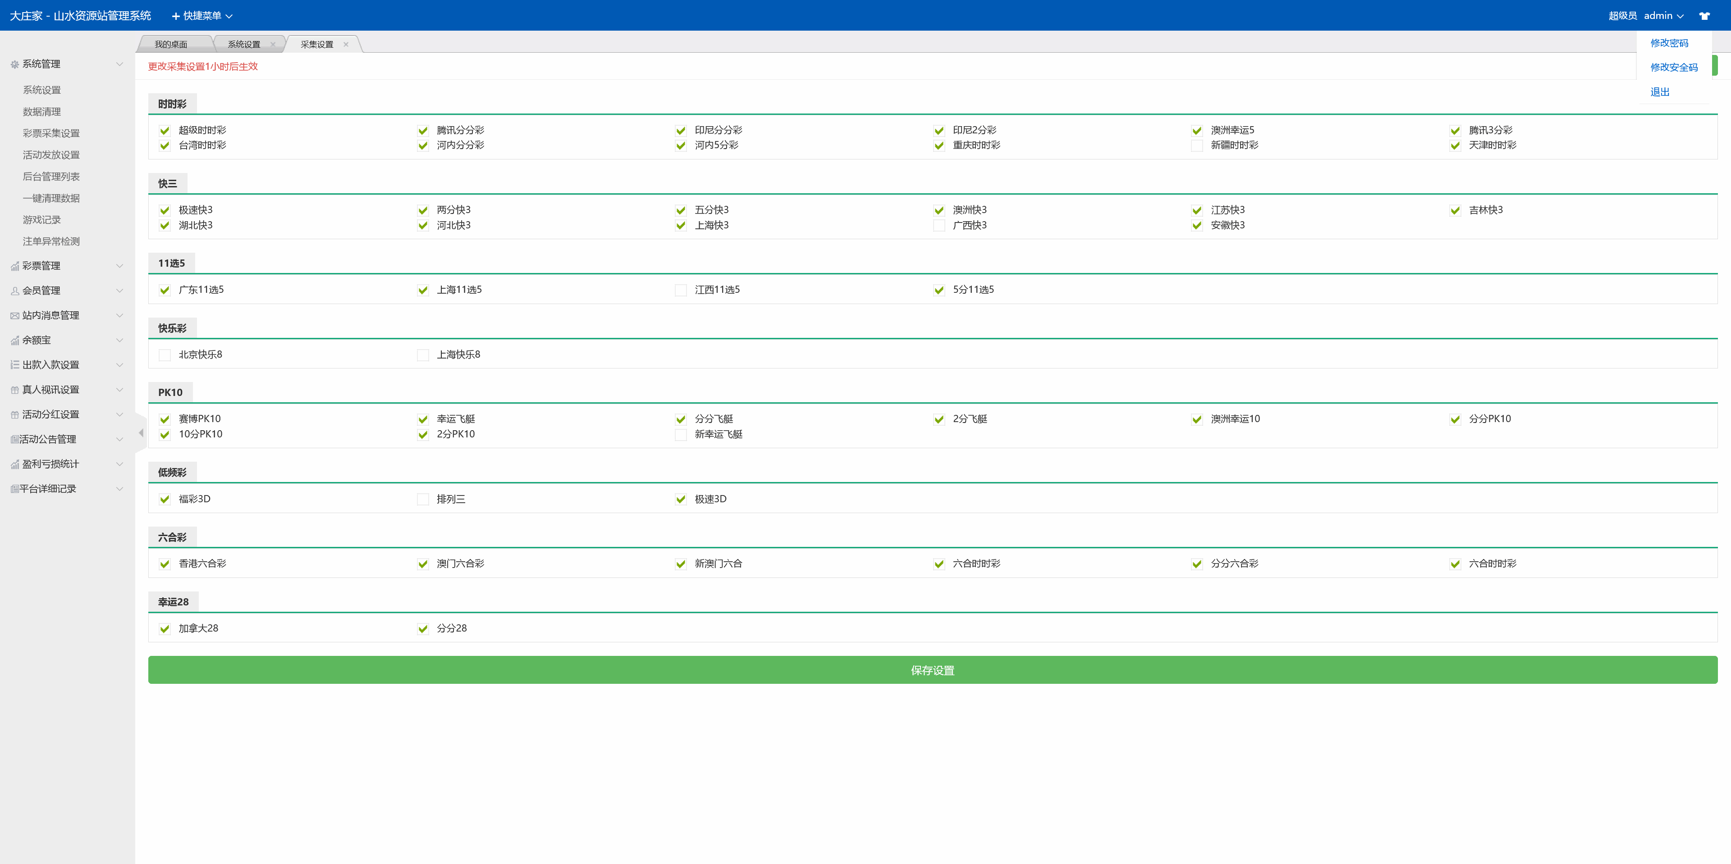Close the 采集设置 tab with its X
This screenshot has height=864, width=1731.
[x=346, y=44]
